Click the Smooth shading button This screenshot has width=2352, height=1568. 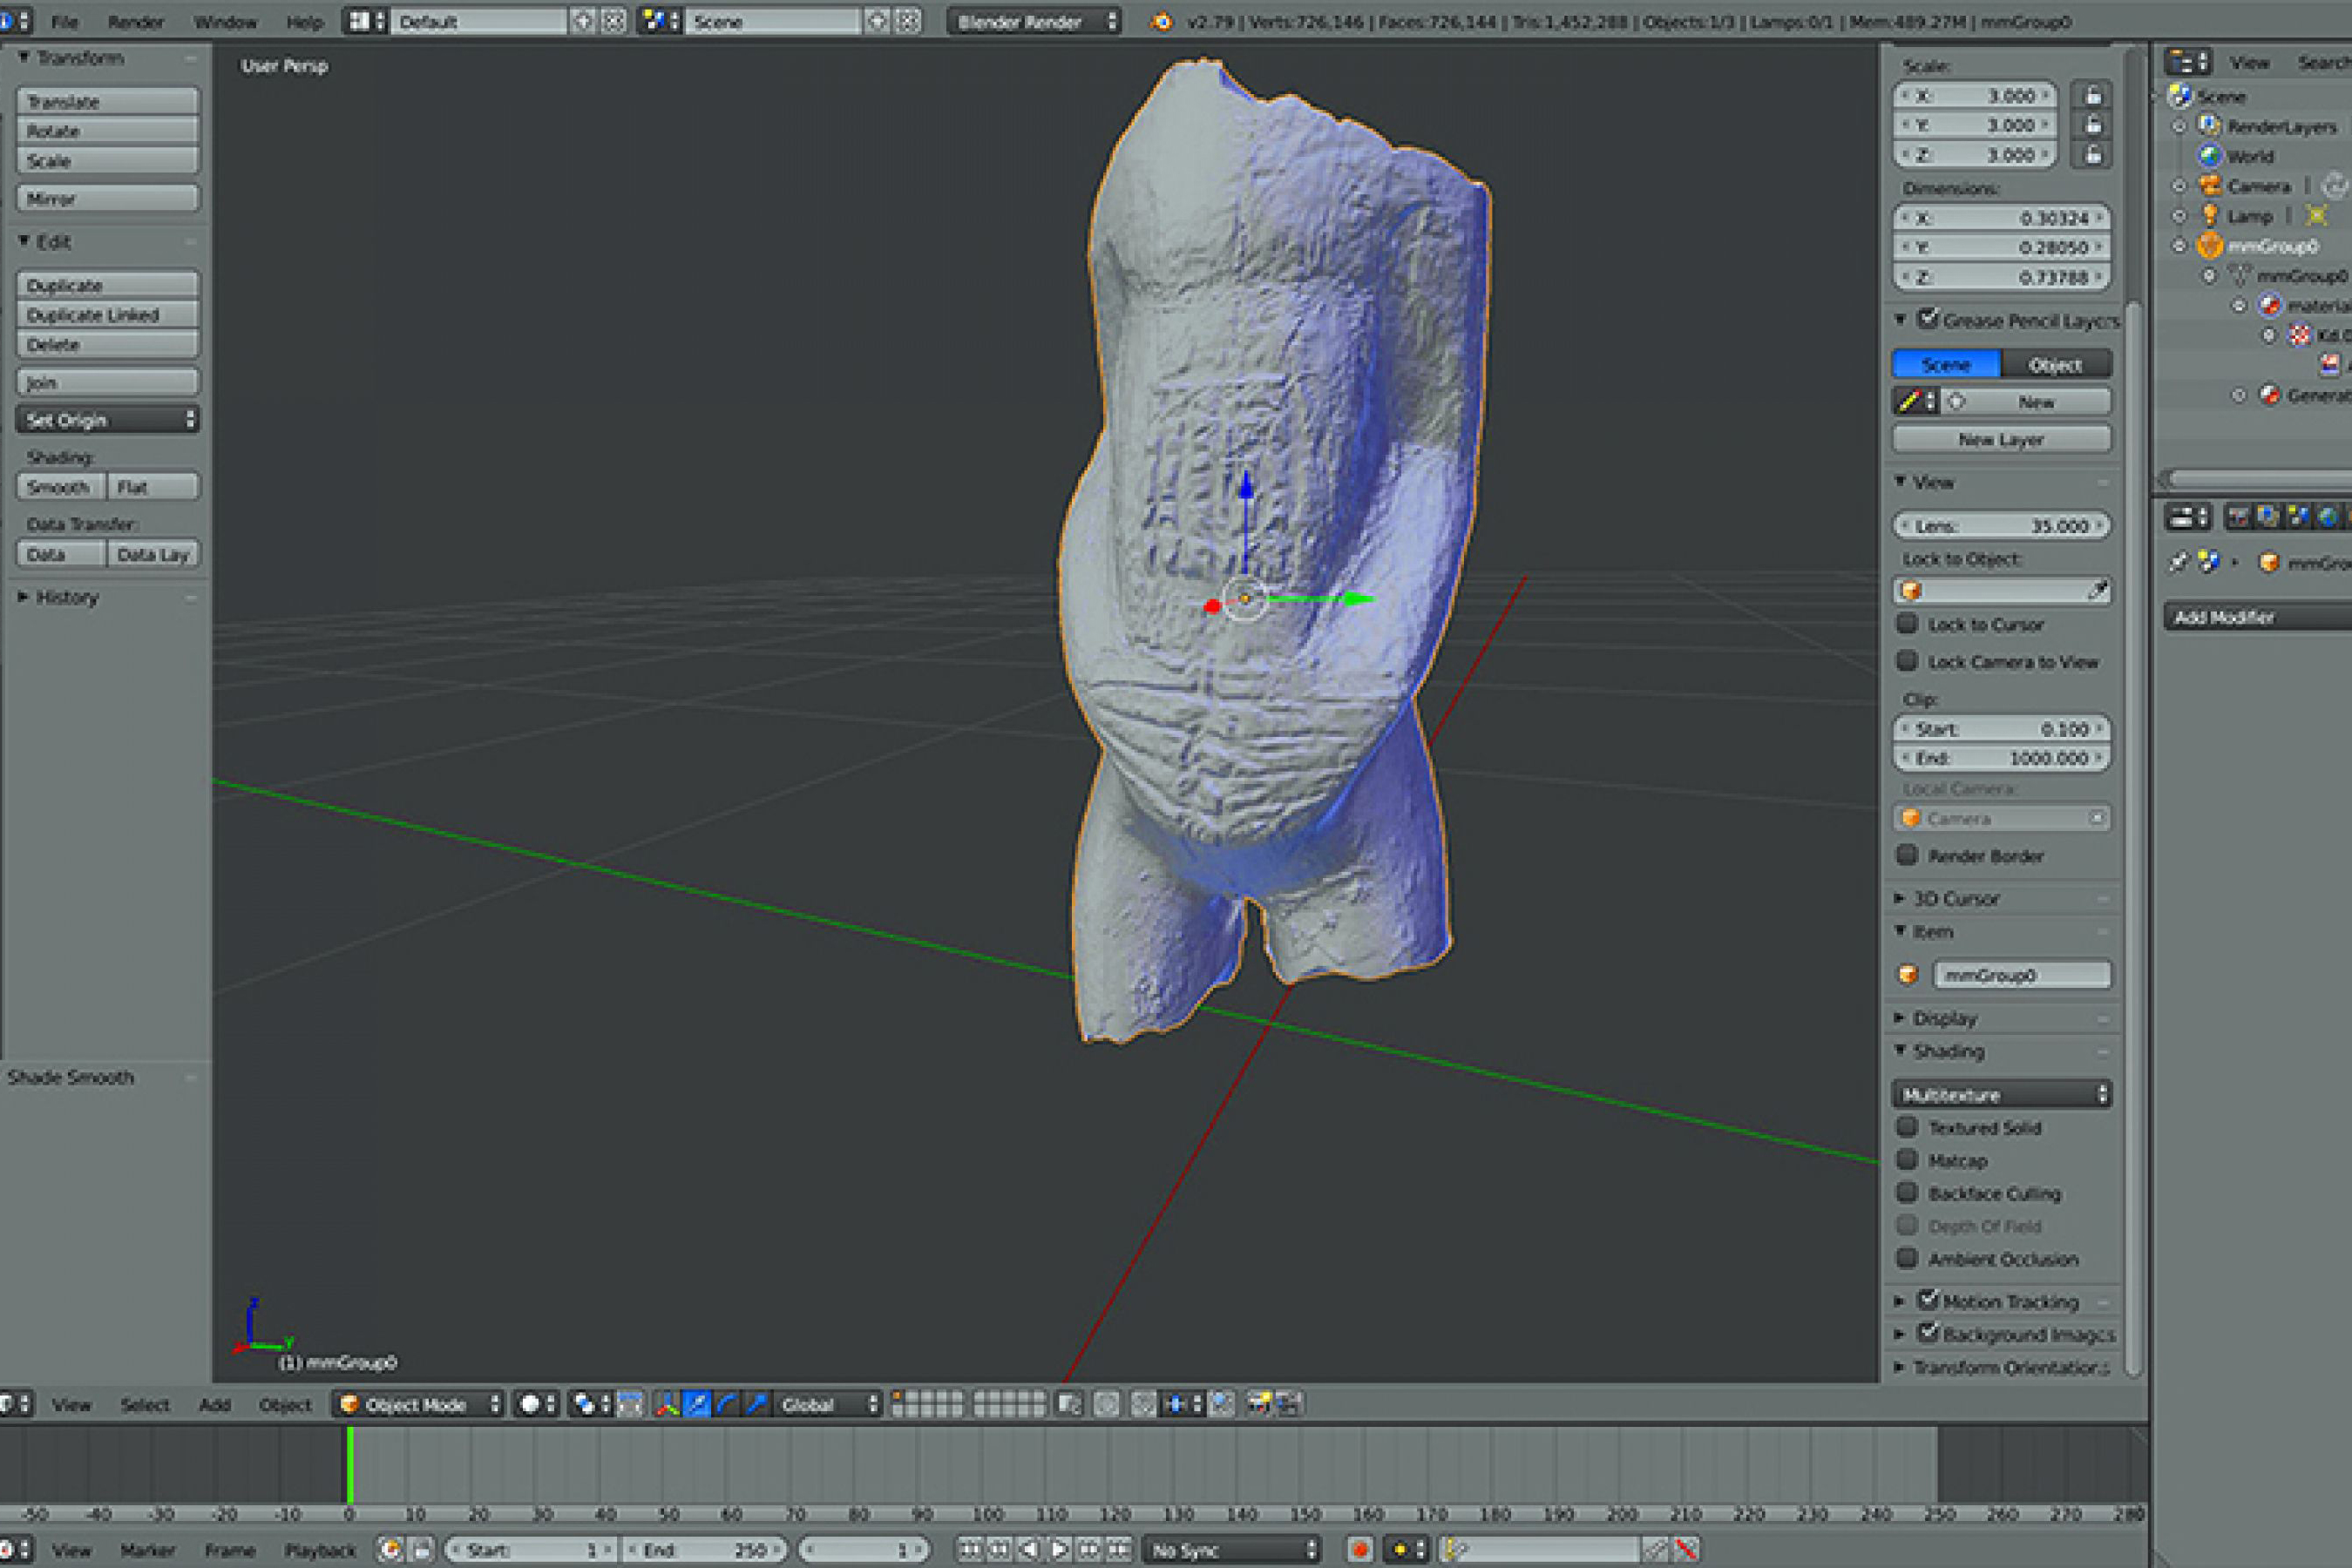click(x=61, y=487)
